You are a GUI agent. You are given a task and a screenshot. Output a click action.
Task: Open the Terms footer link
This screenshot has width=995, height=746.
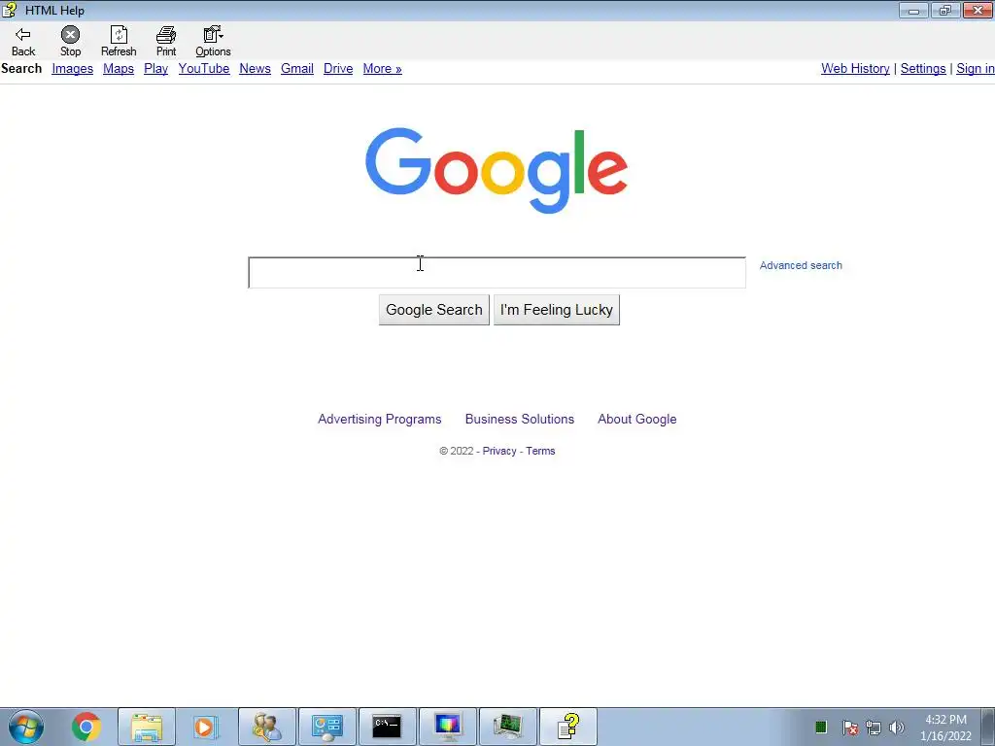540,451
